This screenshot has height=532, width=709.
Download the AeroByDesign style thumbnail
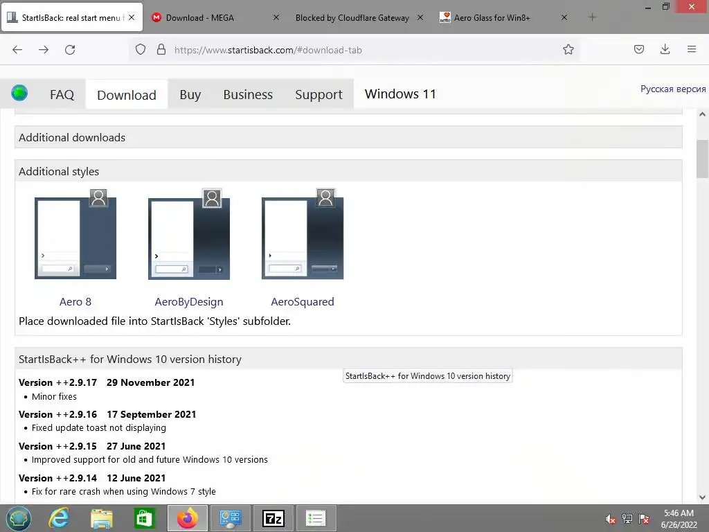pyautogui.click(x=189, y=234)
